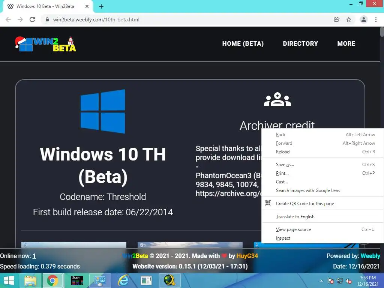The width and height of the screenshot is (384, 288).
Task: Click First build release date text
Action: click(103, 212)
